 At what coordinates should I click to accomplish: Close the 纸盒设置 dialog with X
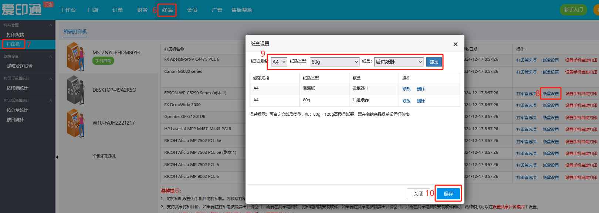[455, 44]
